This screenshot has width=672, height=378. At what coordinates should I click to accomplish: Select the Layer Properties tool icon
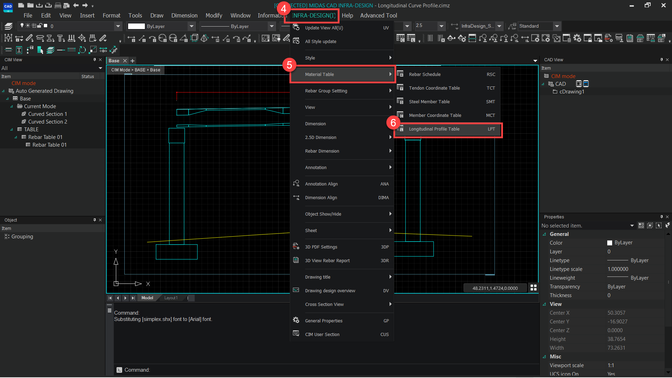[x=9, y=26]
